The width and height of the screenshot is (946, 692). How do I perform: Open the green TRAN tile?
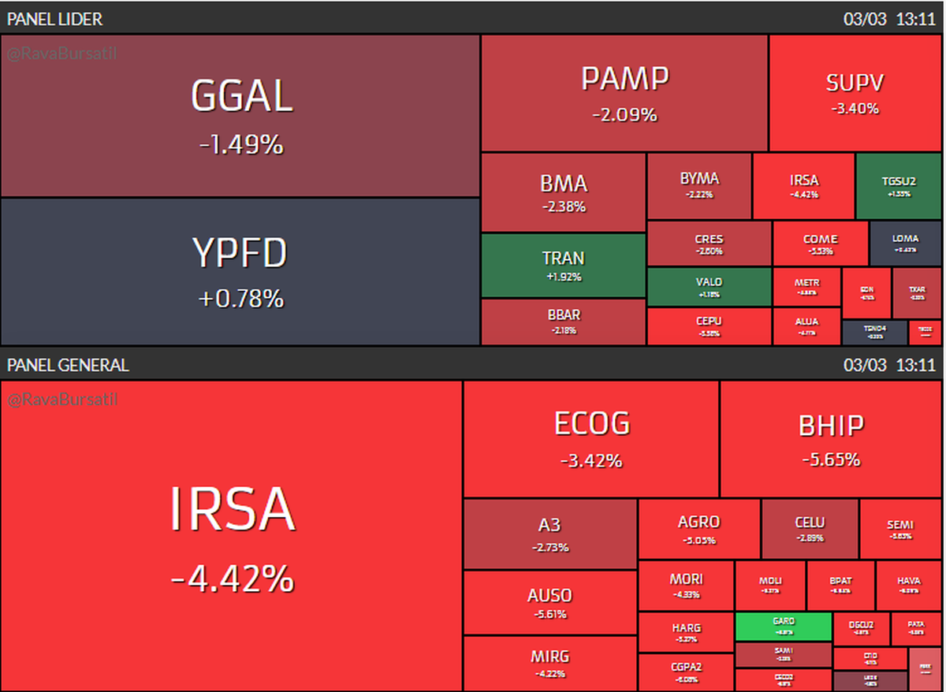[563, 266]
